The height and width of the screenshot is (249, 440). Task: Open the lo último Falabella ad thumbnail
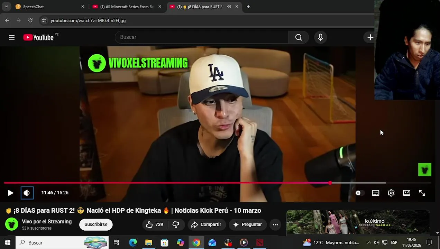358,222
